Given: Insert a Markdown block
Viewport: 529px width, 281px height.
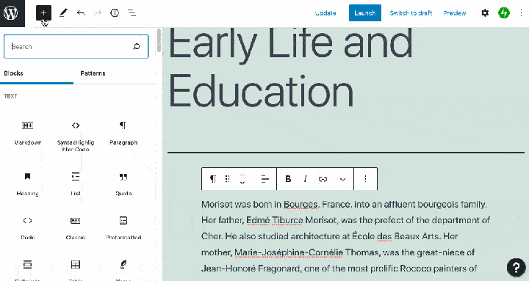Looking at the screenshot, I should pos(28,133).
